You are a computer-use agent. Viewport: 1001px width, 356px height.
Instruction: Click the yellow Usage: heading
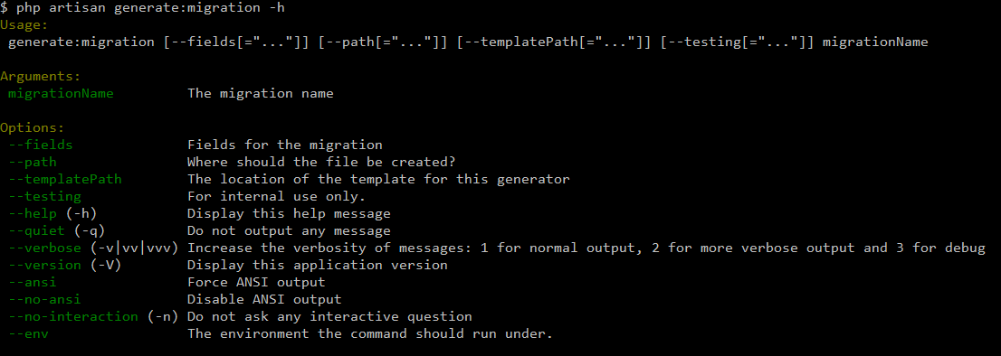coord(24,25)
